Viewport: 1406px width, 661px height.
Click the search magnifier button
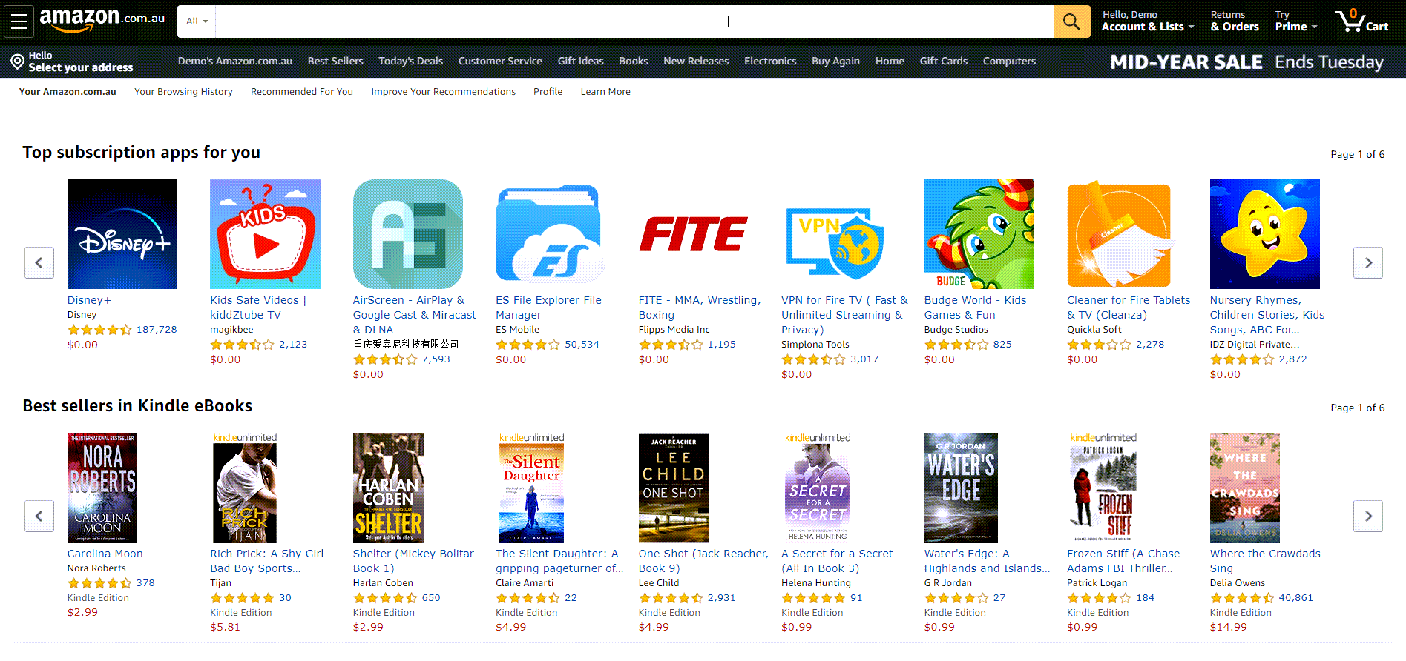1071,21
